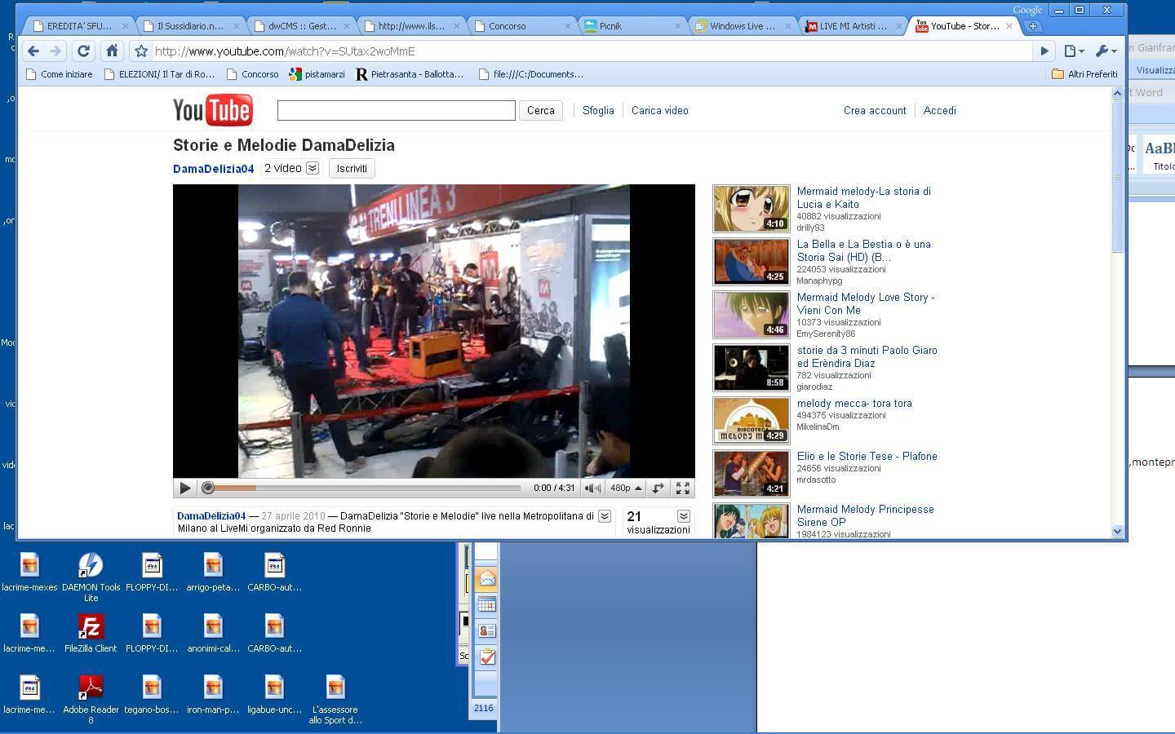Select the iron-man-p... desktop file
The height and width of the screenshot is (734, 1175).
pos(213,695)
